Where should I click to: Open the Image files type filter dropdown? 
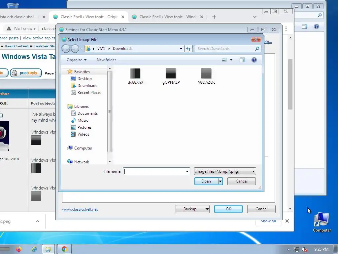[x=225, y=171]
